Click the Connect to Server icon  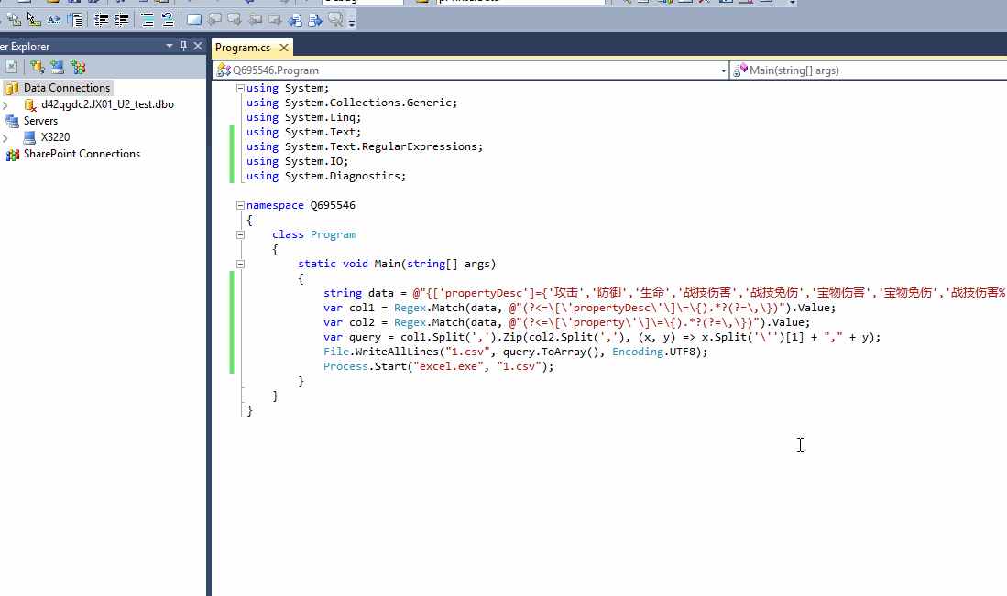57,67
